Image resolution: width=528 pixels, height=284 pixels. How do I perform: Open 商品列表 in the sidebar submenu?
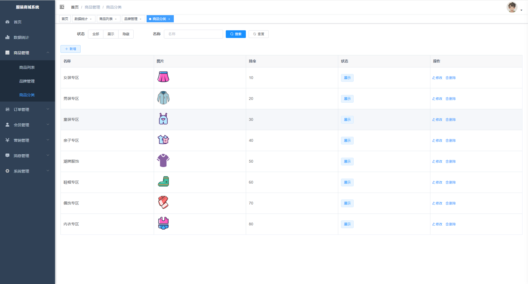click(27, 67)
